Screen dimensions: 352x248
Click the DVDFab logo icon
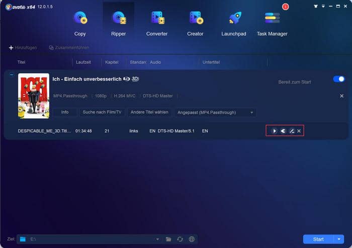9,7
